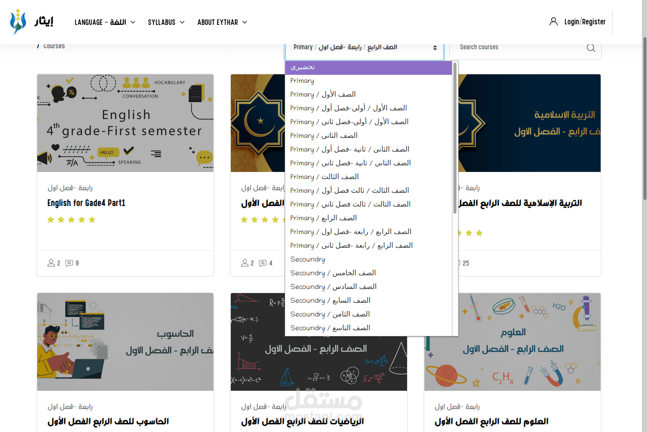Click the Eythar logo icon
This screenshot has width=647, height=432.
pos(19,21)
